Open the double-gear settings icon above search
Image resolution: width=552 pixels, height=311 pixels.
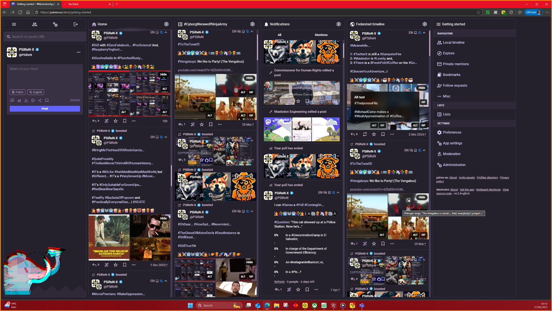[x=55, y=24]
